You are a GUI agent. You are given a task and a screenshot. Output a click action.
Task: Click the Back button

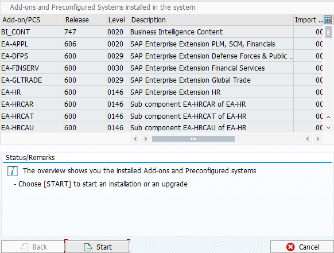click(x=33, y=247)
